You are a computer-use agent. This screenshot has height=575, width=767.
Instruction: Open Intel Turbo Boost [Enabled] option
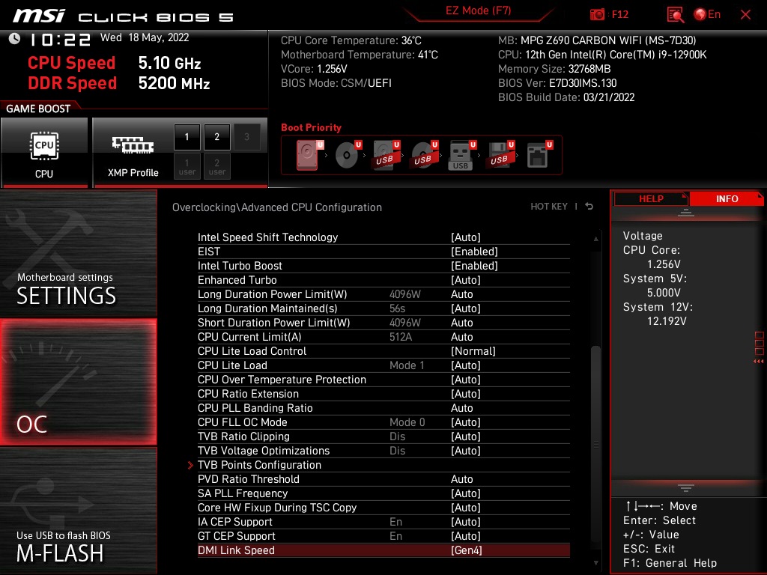point(383,266)
